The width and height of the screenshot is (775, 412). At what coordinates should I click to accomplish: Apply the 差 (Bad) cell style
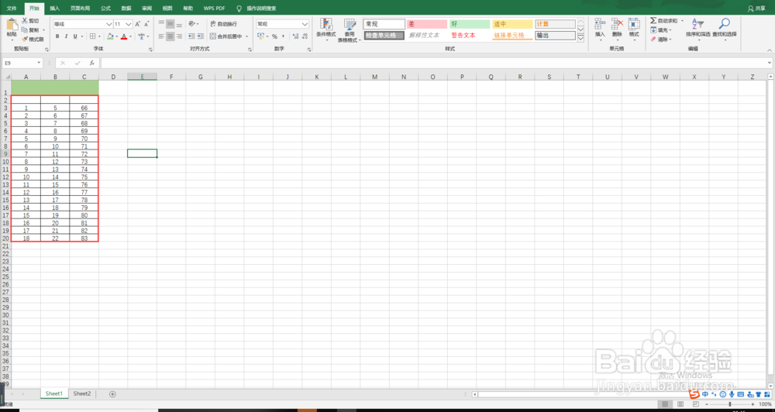tap(427, 24)
